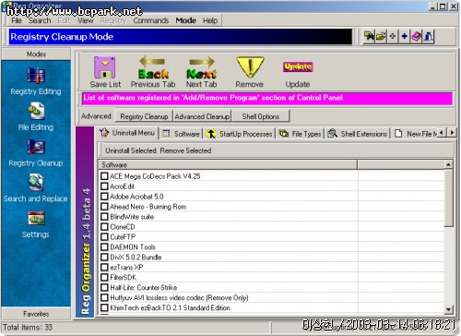Switch to the Shell Options tab
This screenshot has height=336, width=461.
tap(261, 116)
